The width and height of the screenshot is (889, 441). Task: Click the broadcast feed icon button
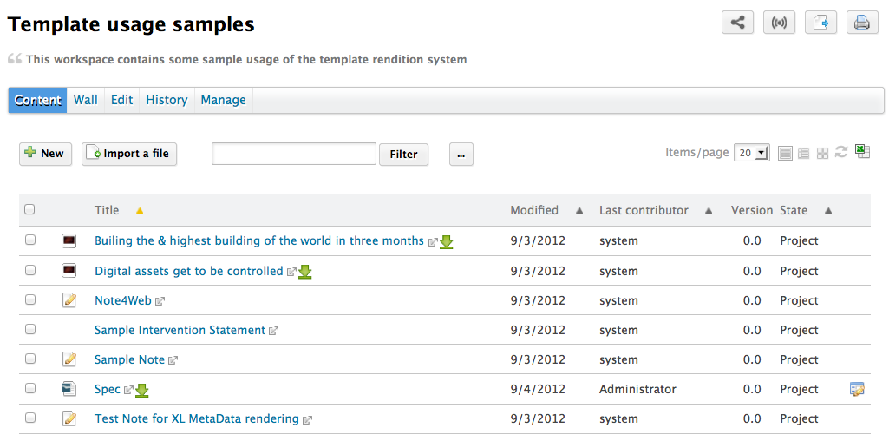tap(779, 23)
